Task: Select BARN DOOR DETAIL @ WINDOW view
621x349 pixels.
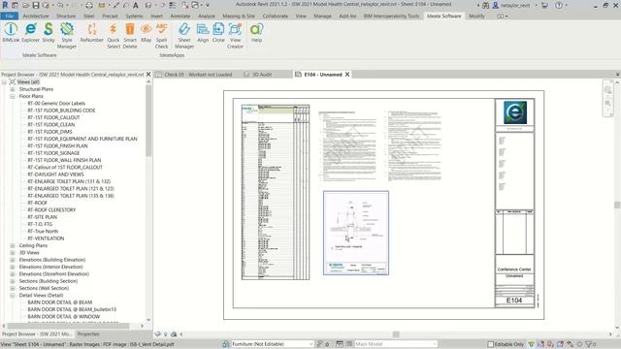Action: coord(64,317)
